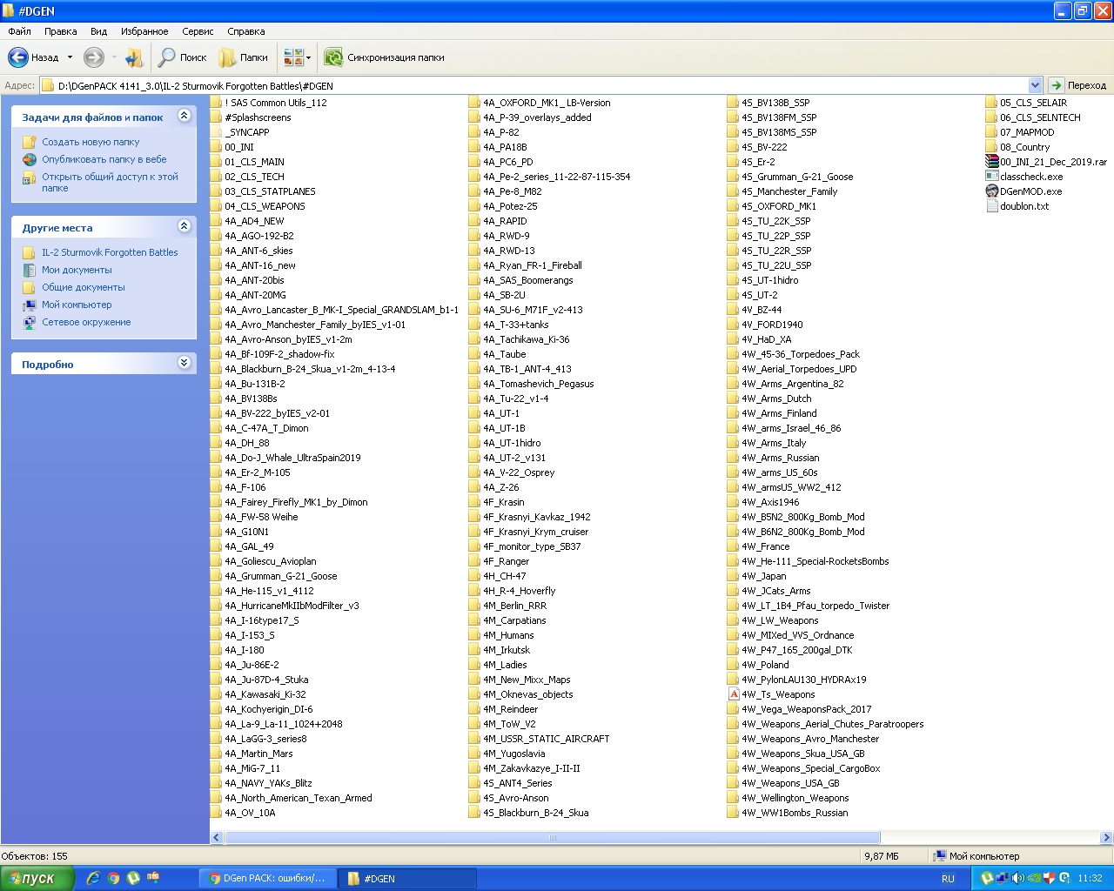Screen dimensions: 1114x891
Task: Launch Internet Explorer from quick launch
Action: pos(93,878)
